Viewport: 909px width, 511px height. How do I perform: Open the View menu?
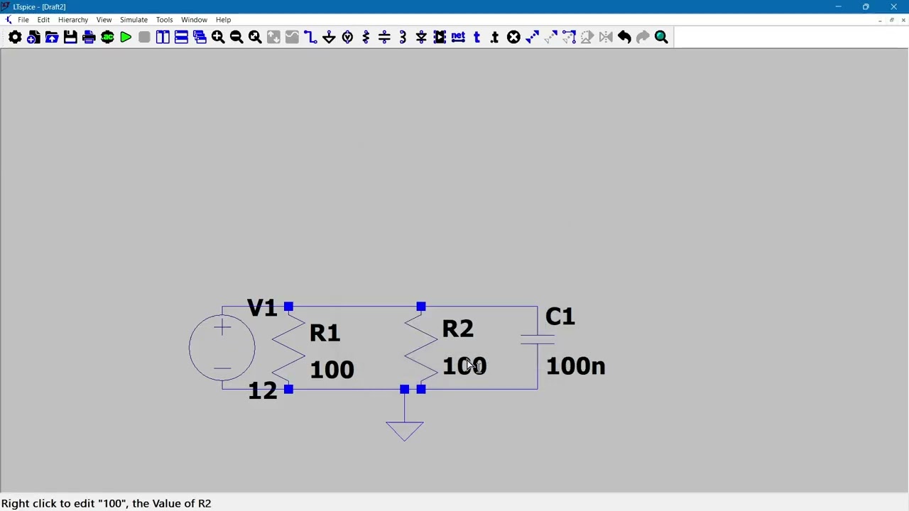[x=104, y=20]
